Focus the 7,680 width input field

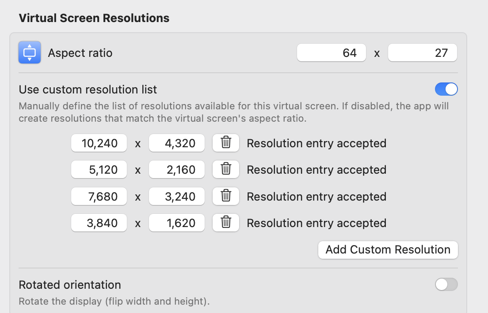pyautogui.click(x=99, y=196)
